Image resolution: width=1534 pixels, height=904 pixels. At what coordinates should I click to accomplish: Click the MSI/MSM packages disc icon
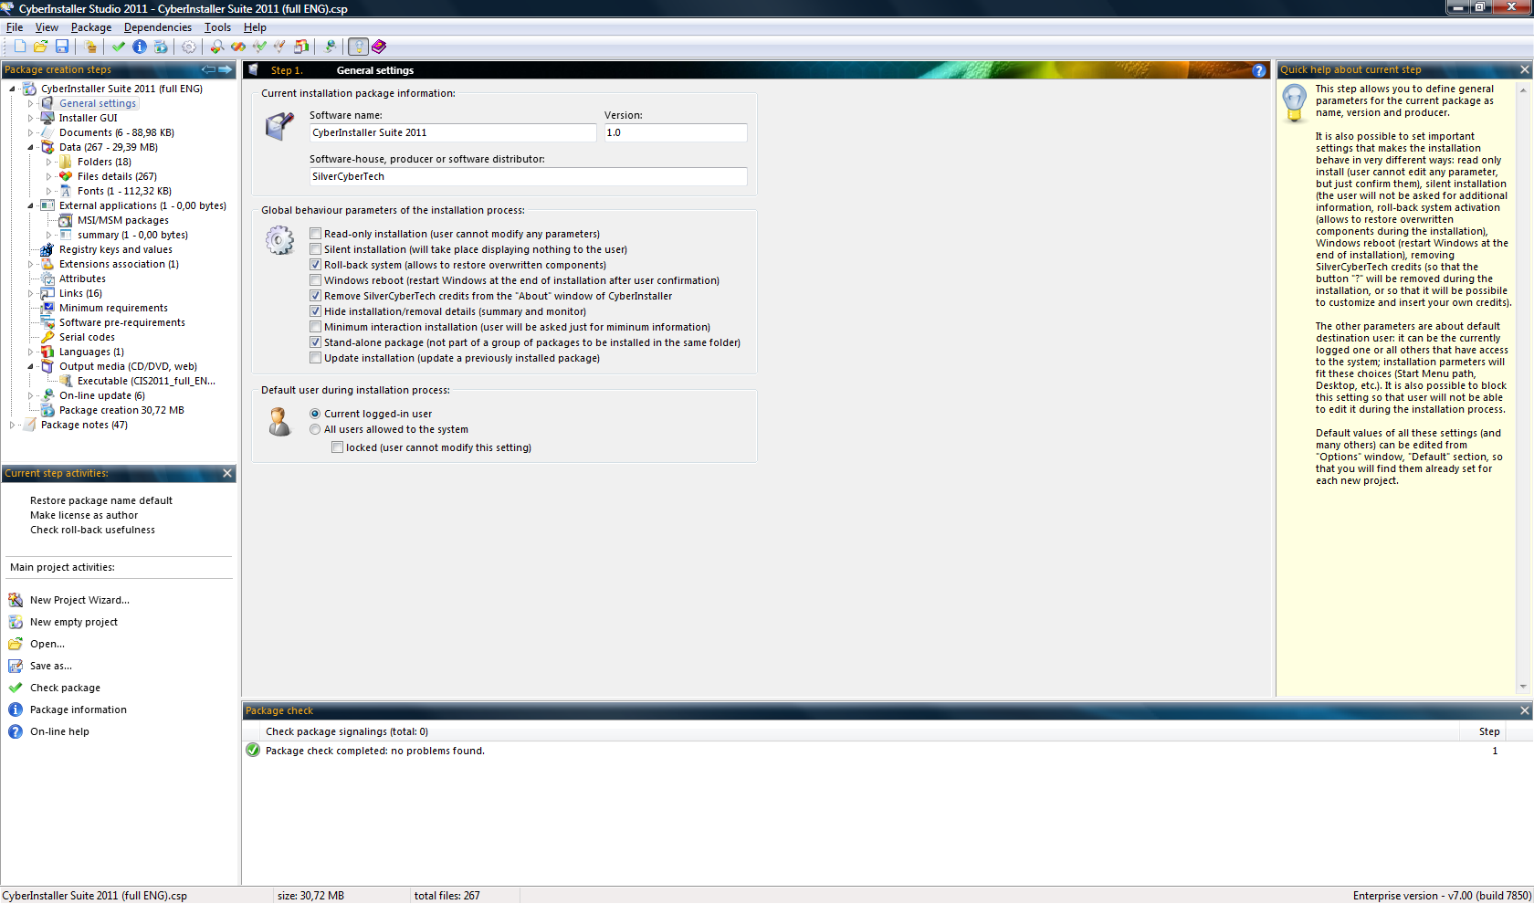pyautogui.click(x=66, y=220)
